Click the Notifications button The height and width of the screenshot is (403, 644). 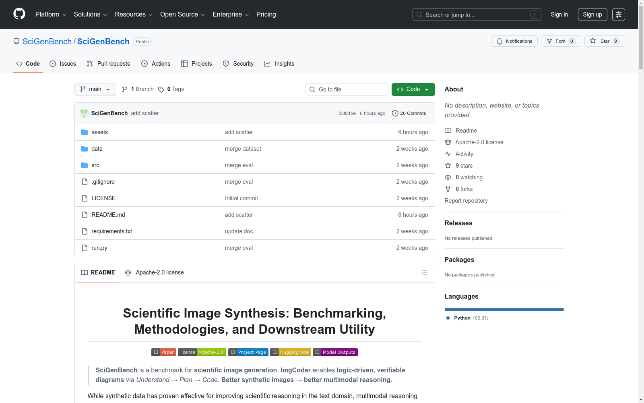[514, 41]
